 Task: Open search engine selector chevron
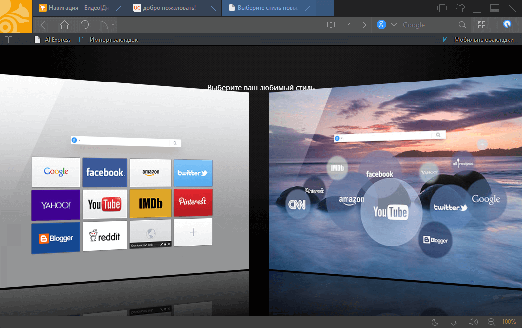tap(394, 25)
